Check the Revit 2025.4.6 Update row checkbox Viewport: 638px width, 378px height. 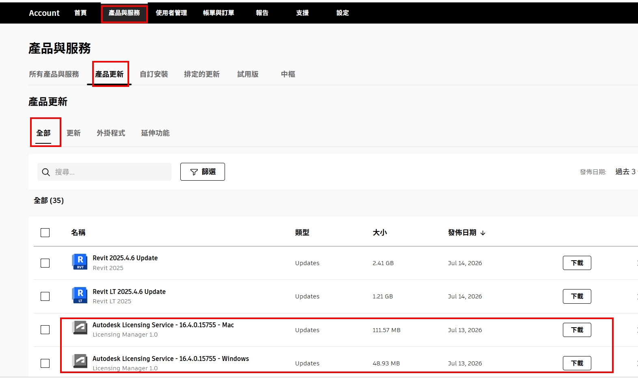click(x=45, y=263)
